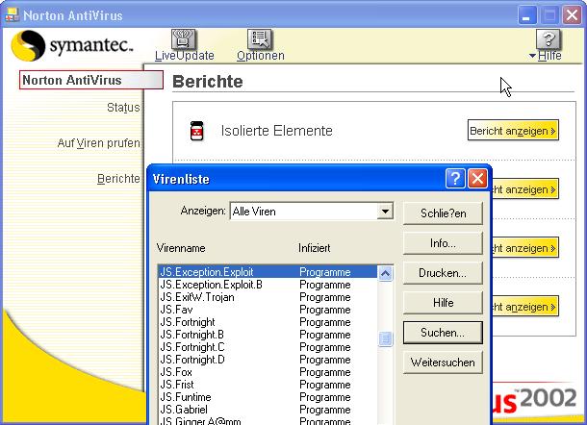Select the Norton AntiVirus sidebar heading
Viewport: 587px width, 425px height.
(x=91, y=80)
